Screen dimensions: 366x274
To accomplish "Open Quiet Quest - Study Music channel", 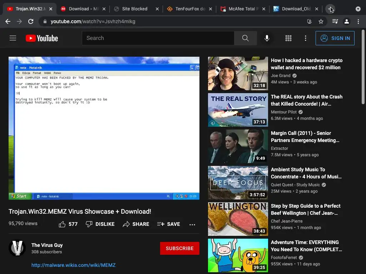I will 295,184.
